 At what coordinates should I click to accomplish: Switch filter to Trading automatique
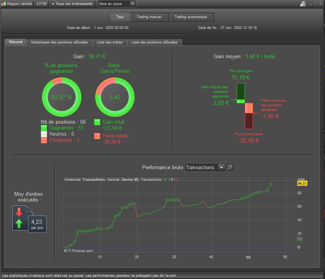pyautogui.click(x=191, y=17)
